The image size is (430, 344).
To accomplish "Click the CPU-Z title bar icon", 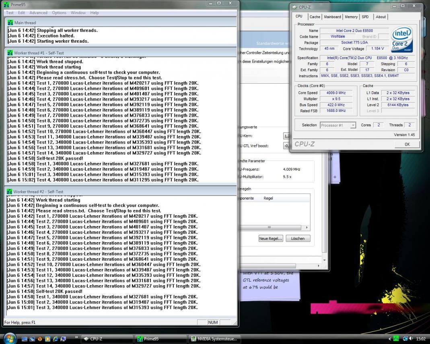I will click(x=294, y=7).
